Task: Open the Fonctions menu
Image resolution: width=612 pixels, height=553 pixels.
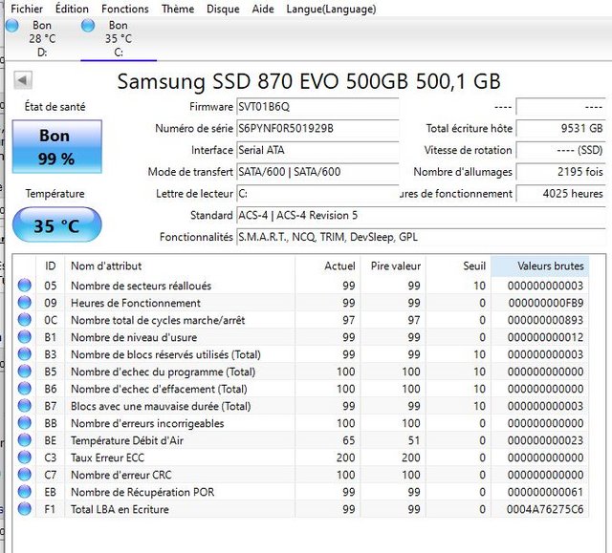Action: [x=125, y=9]
